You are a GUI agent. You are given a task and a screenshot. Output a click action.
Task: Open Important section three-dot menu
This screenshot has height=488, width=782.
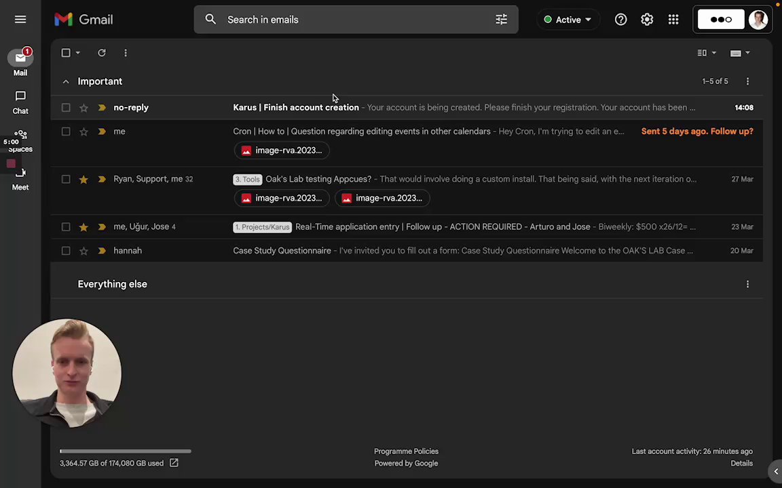point(747,81)
